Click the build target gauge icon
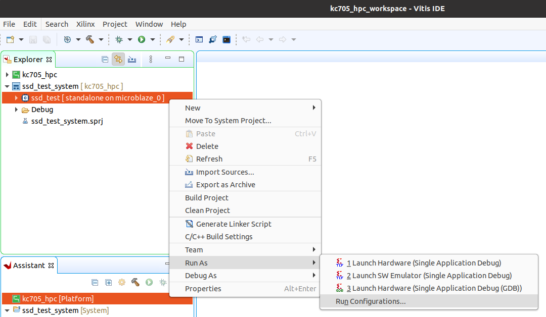This screenshot has width=546, height=317. click(67, 39)
